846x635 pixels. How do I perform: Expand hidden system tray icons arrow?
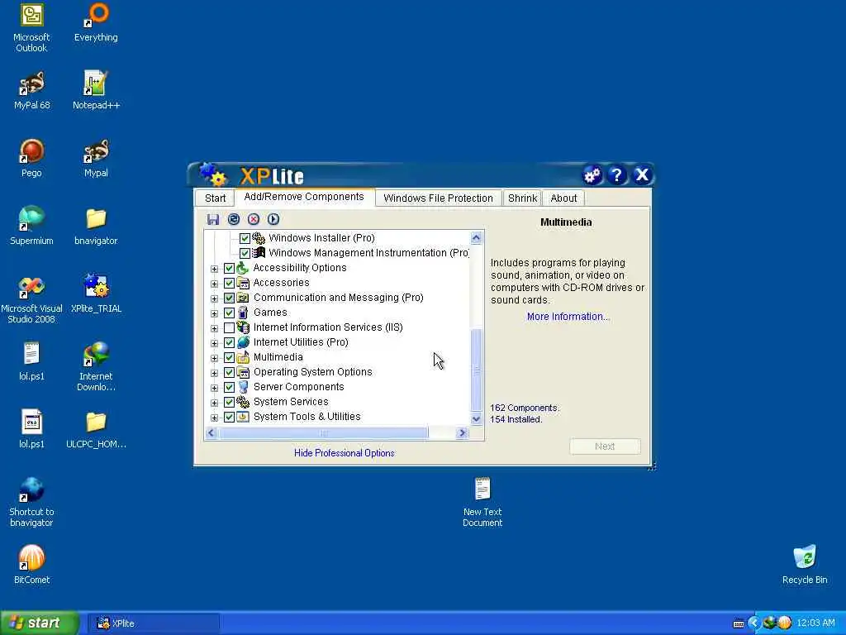click(x=753, y=623)
